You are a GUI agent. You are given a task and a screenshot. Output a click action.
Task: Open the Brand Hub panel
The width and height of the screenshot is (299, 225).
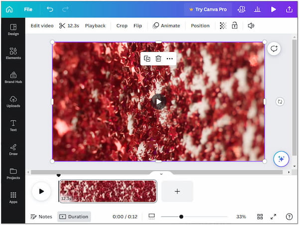[x=13, y=78]
